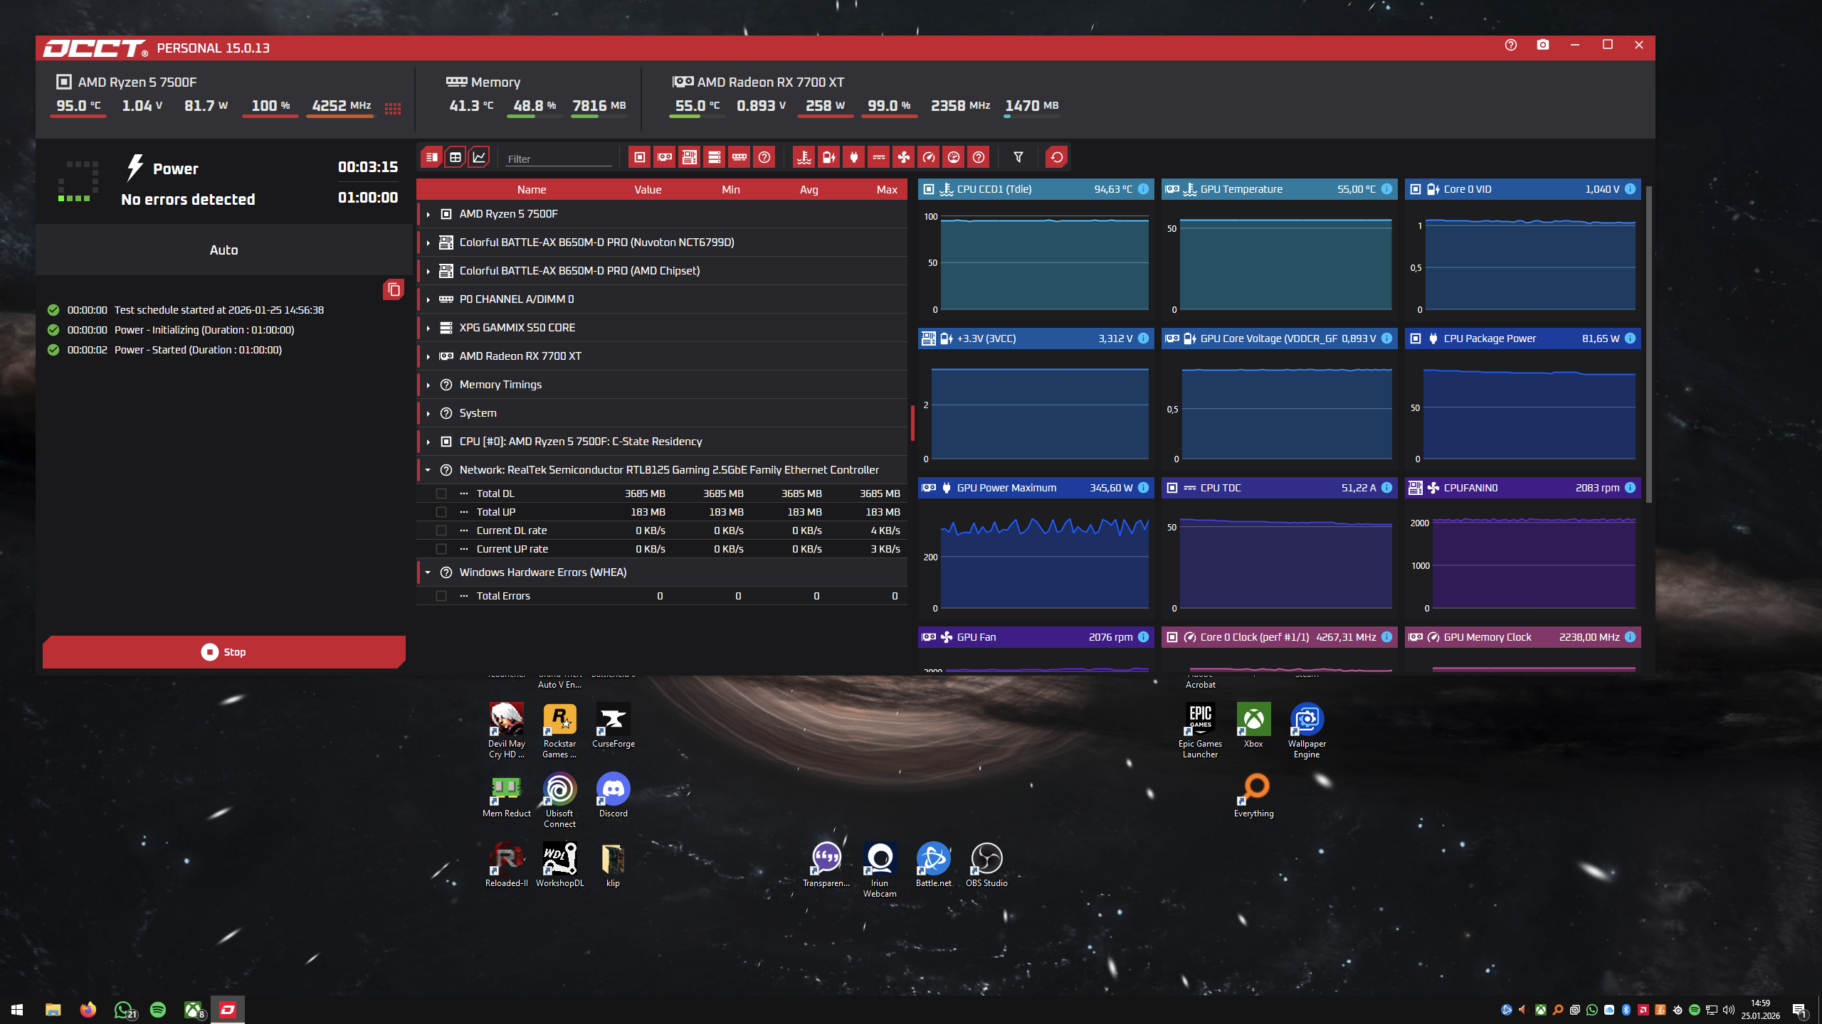Expand the AMD Chipset motherboard group

(428, 271)
